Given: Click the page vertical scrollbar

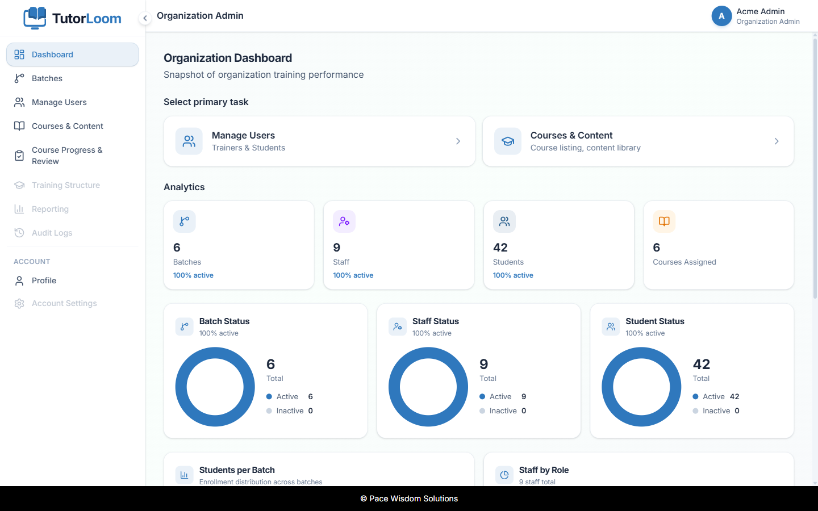Looking at the screenshot, I should pos(815,168).
